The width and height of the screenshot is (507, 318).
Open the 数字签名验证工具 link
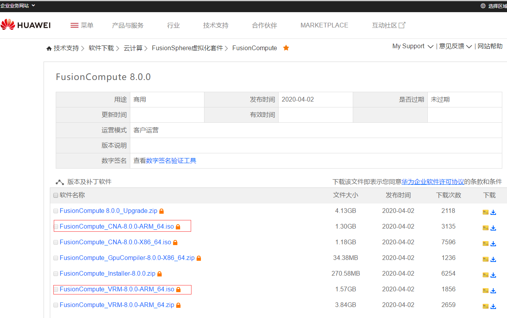171,161
